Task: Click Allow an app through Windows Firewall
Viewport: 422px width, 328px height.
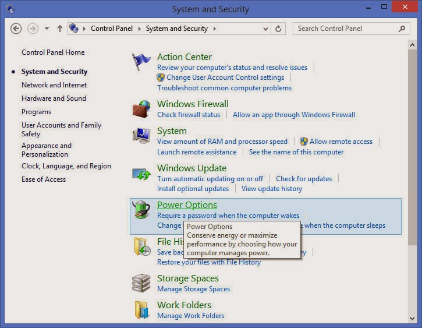Action: point(294,115)
